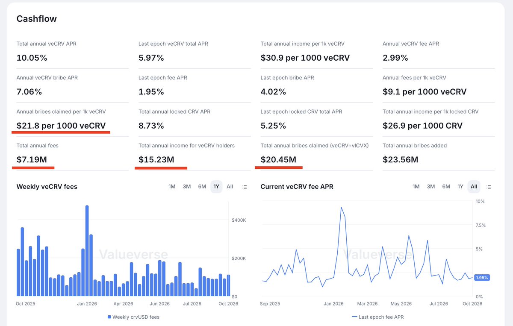The image size is (513, 326).
Task: Click Last epoch locked CRV total APR 5.25%
Action: coord(274,126)
